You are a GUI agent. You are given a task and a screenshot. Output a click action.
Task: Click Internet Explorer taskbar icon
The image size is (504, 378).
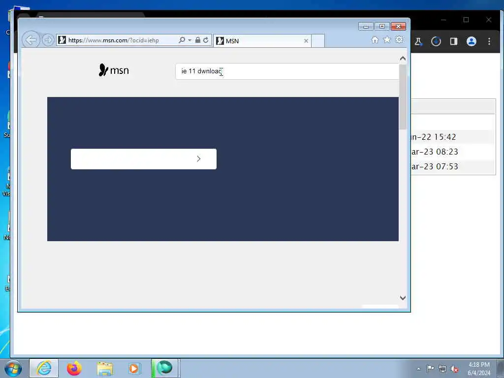pyautogui.click(x=44, y=368)
